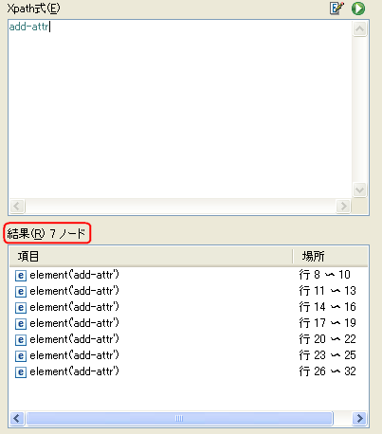Click the element icon in row 行 17 〜 19
Screen dimensions: 382x434
21,324
